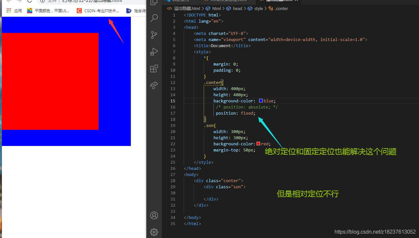Open the Manage gear menu
The width and height of the screenshot is (419, 238).
(154, 232)
